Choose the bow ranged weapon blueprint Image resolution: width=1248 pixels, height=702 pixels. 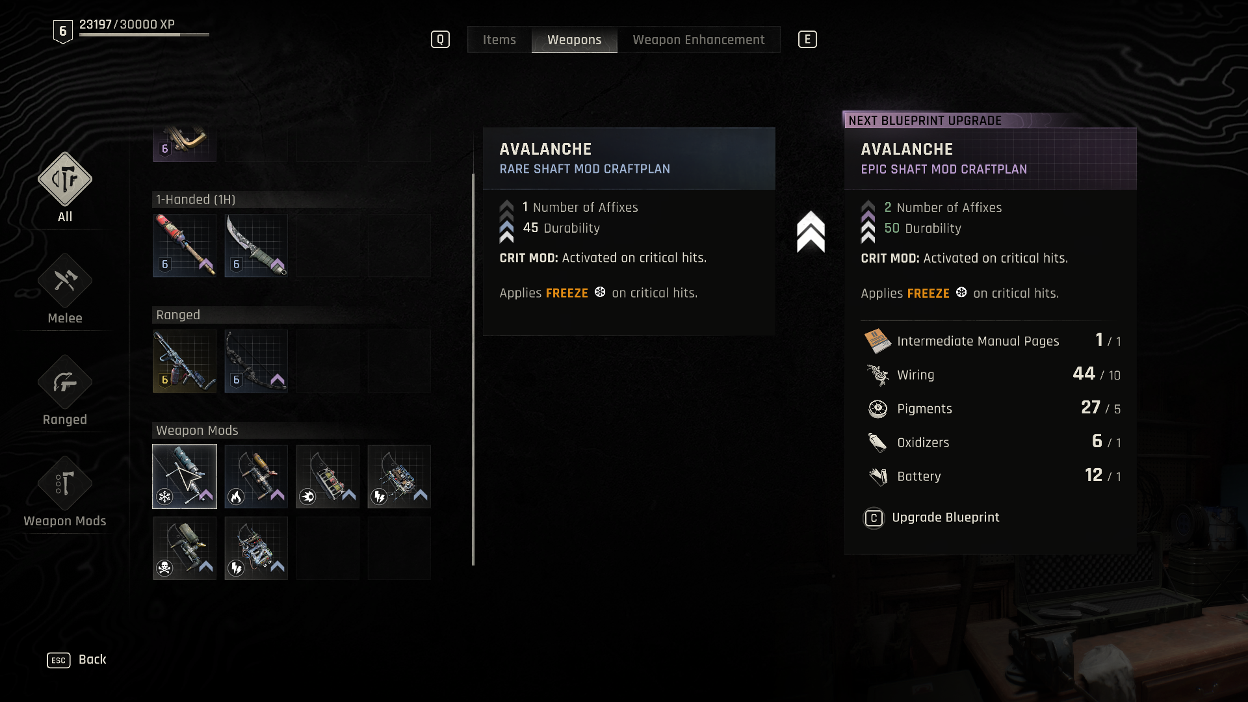point(256,361)
